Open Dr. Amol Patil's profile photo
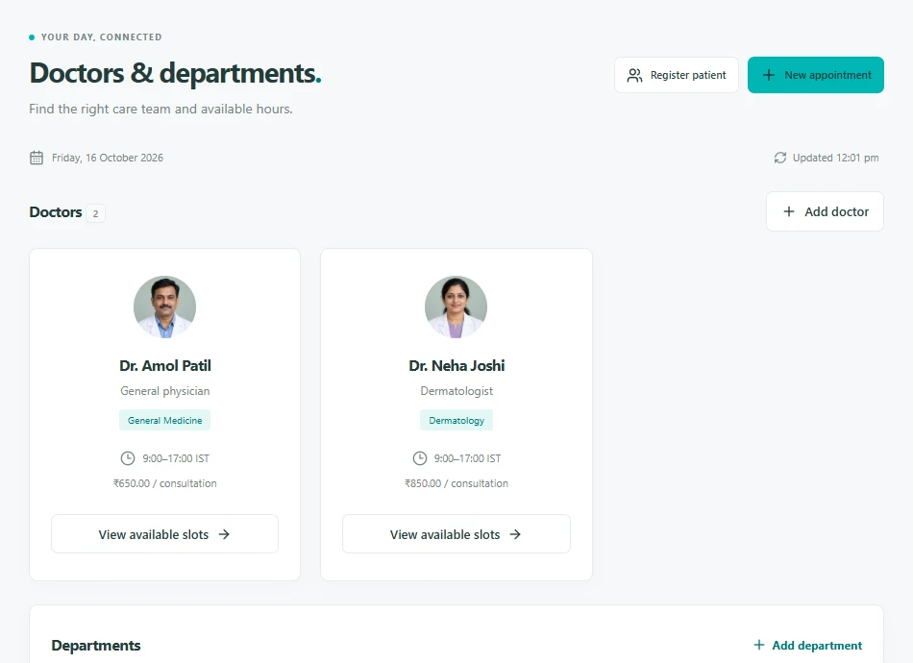Image resolution: width=913 pixels, height=663 pixels. (x=164, y=307)
